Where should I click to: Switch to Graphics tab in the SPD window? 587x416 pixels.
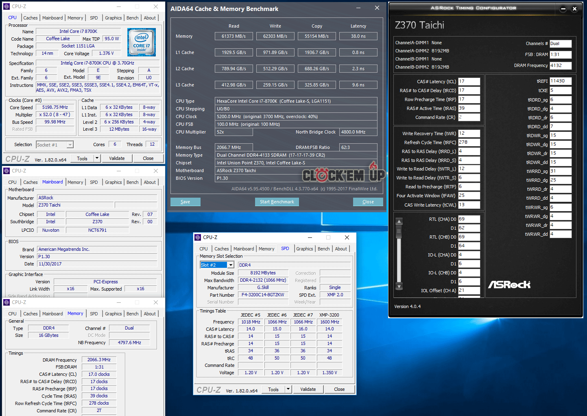click(x=304, y=249)
